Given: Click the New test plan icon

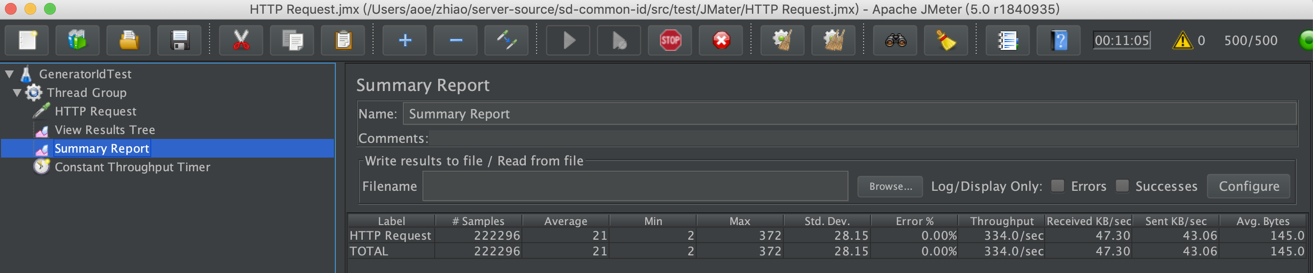Looking at the screenshot, I should tap(27, 40).
